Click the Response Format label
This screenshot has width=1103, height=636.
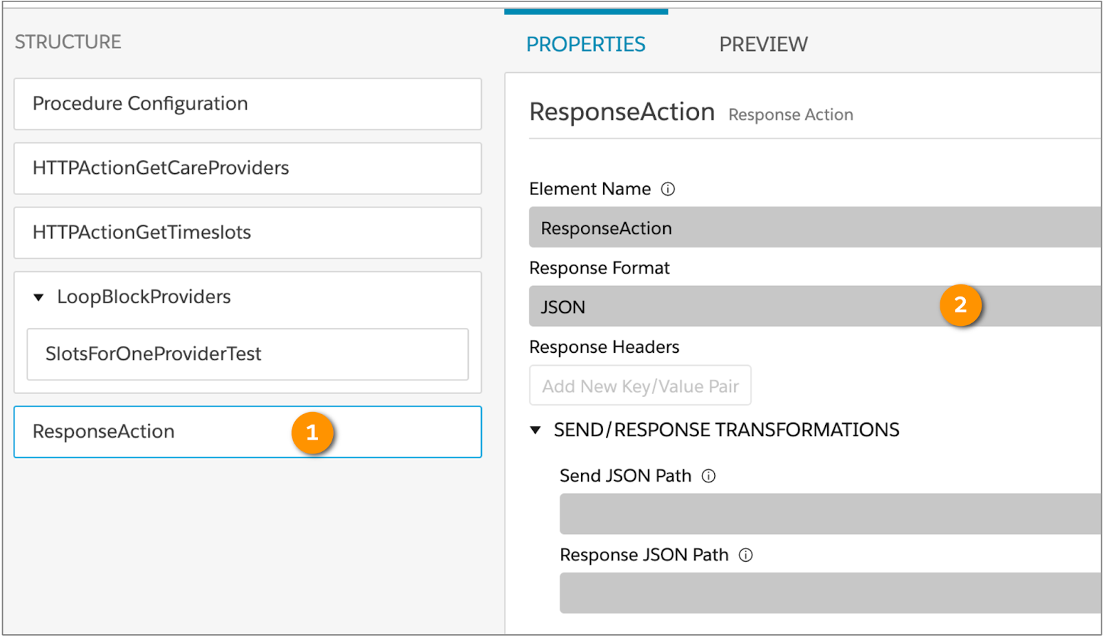tap(599, 268)
